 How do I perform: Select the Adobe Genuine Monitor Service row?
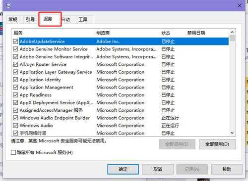coord(121,49)
